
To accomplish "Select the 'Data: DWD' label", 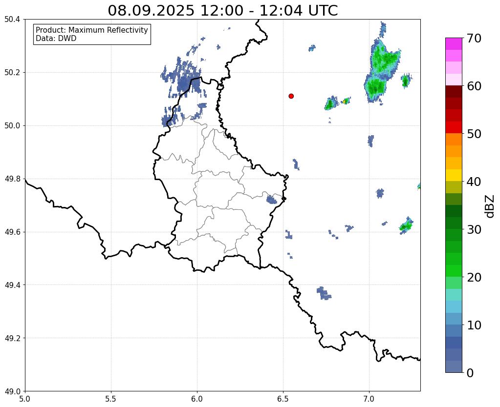I will pyautogui.click(x=56, y=39).
